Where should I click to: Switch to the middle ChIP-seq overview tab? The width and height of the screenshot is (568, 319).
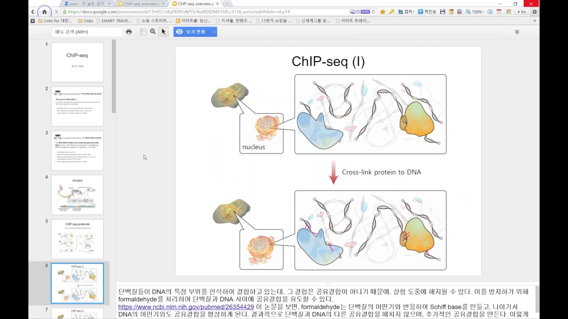(142, 4)
